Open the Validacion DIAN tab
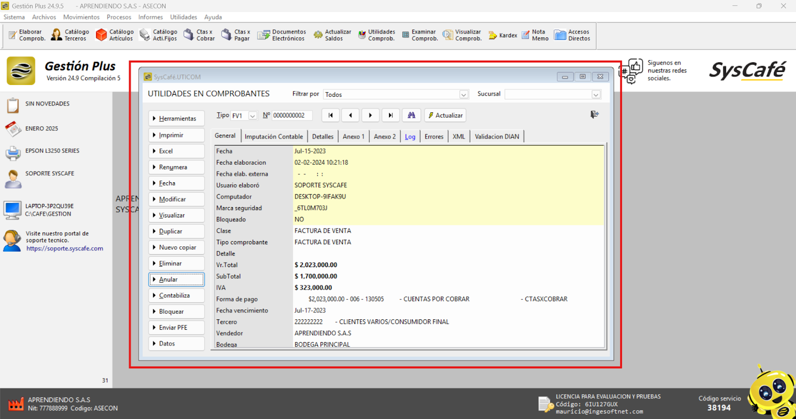 pyautogui.click(x=497, y=137)
